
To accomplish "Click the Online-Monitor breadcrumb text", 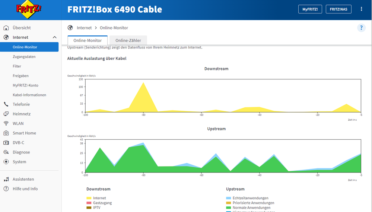I will coord(114,28).
